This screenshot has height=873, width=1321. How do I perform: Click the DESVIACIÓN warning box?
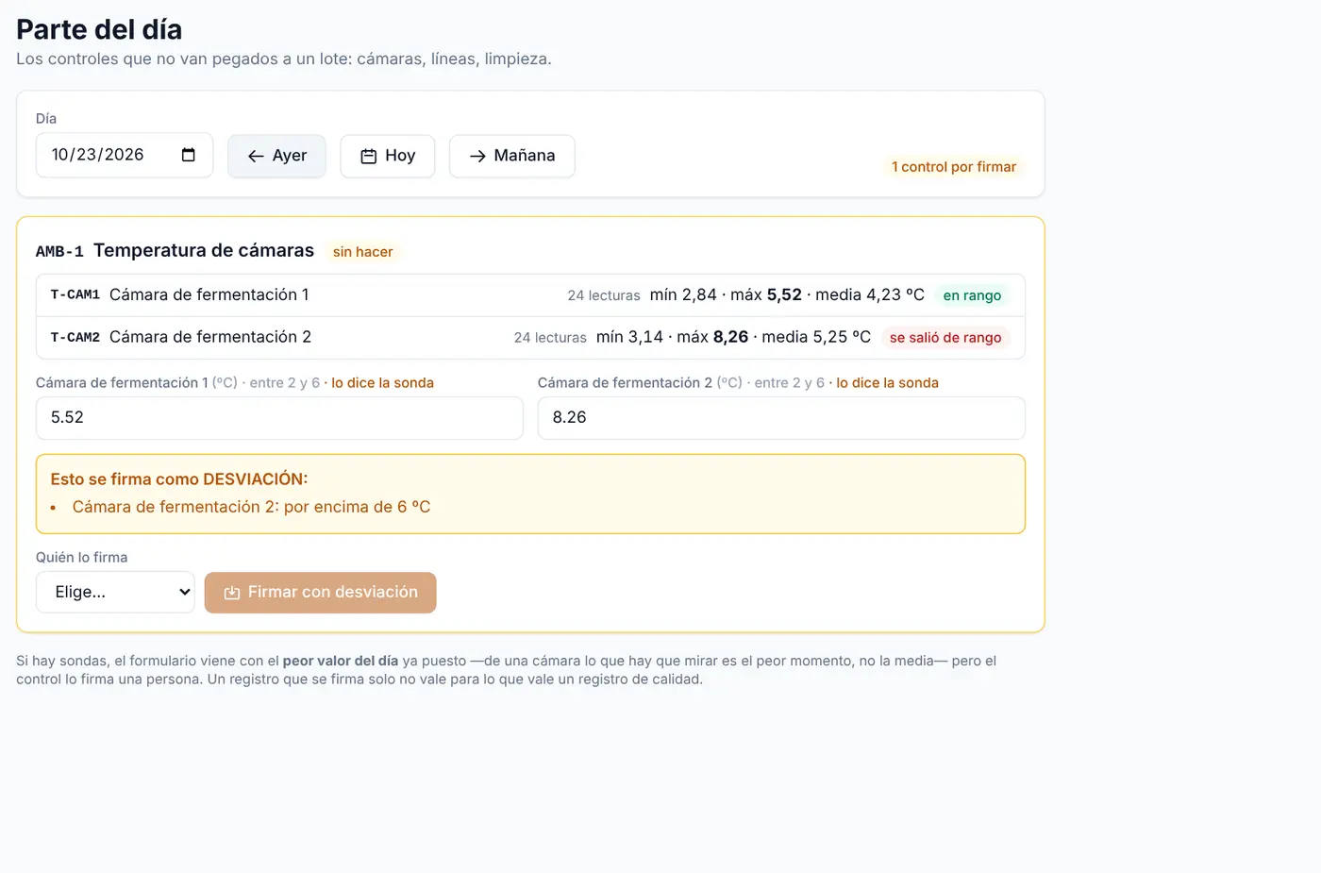[530, 495]
